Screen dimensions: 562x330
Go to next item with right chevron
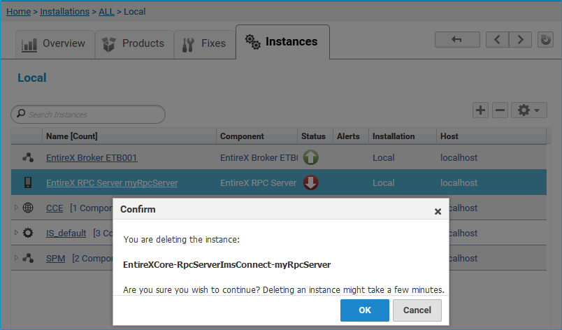(521, 39)
